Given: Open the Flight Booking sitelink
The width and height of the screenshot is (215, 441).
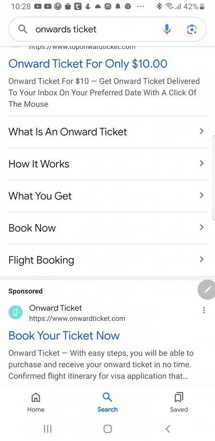Looking at the screenshot, I should [107, 260].
